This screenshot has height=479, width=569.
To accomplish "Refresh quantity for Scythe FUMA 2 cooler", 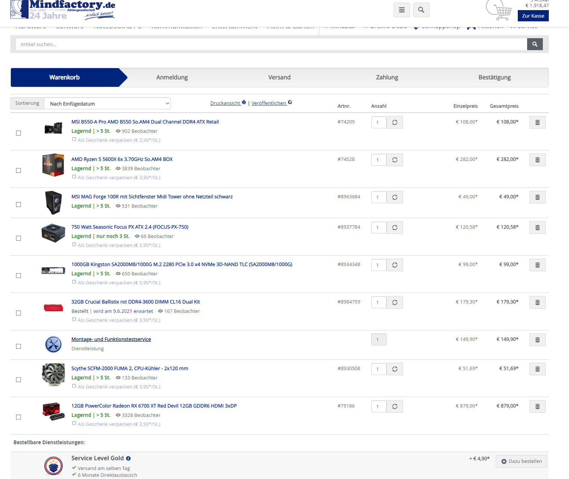I will click(x=395, y=369).
